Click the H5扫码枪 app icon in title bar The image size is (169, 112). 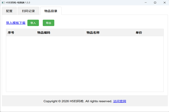pos(3,3)
